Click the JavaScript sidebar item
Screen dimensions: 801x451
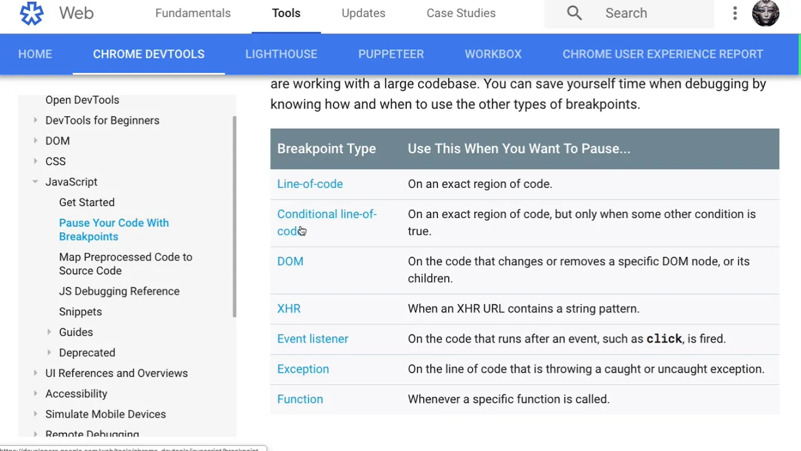click(x=71, y=182)
